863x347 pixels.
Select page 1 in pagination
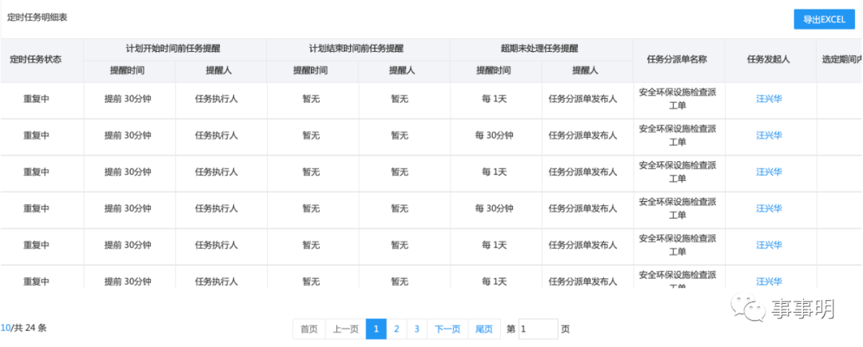coord(376,329)
